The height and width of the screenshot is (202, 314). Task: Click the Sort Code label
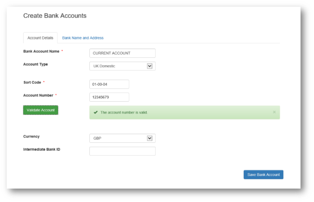[x=32, y=82]
